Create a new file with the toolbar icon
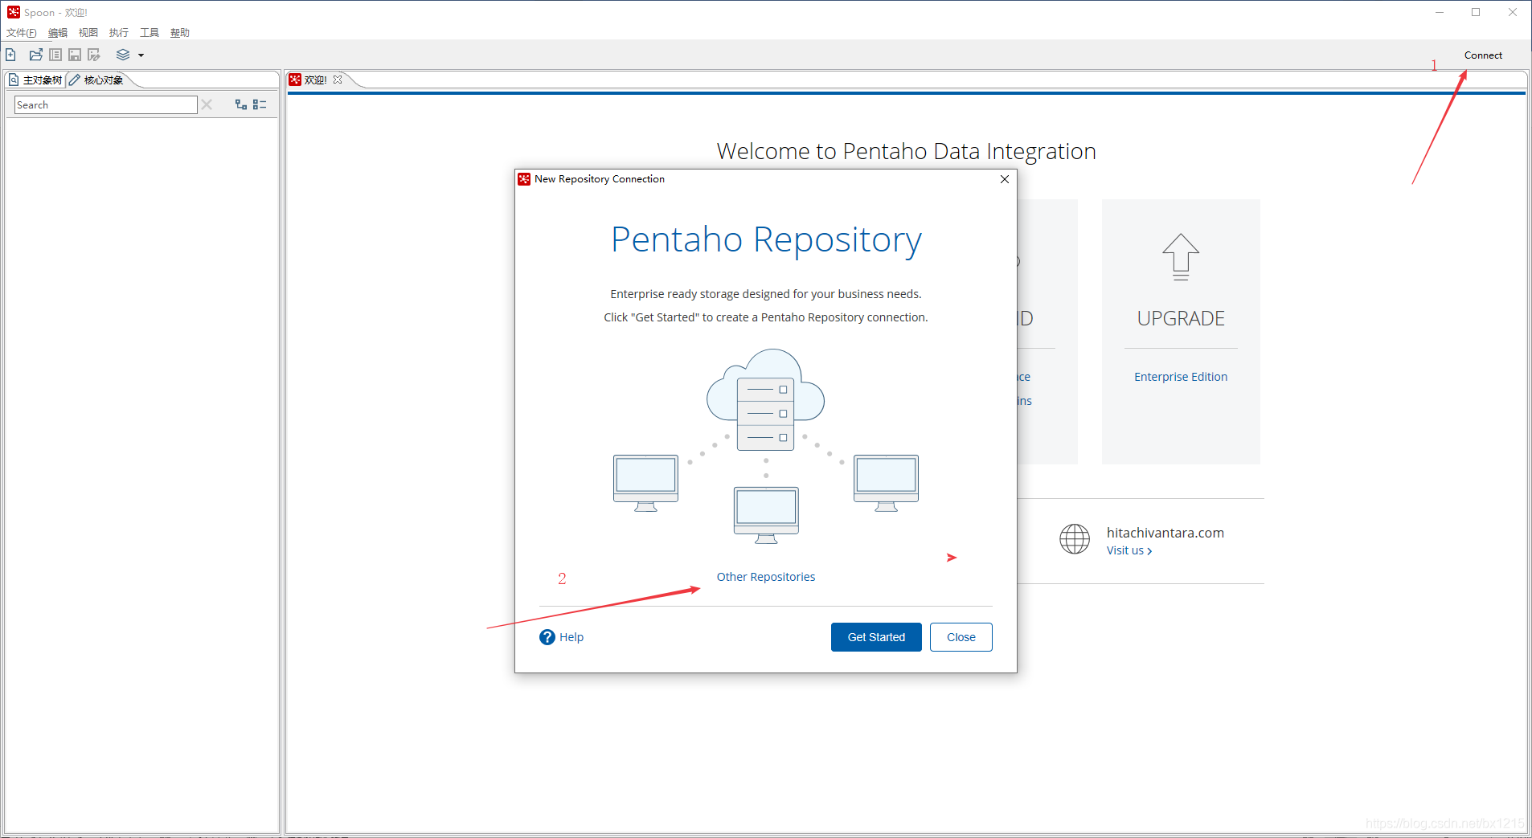The image size is (1532, 838). pos(11,55)
